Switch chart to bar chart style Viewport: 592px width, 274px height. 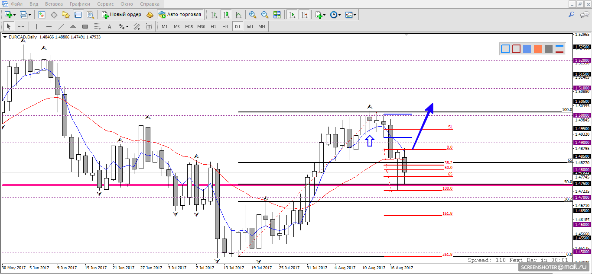214,15
